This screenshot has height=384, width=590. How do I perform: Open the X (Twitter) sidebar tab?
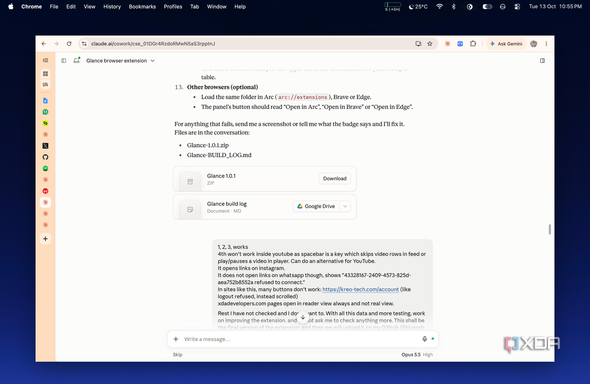click(x=45, y=146)
